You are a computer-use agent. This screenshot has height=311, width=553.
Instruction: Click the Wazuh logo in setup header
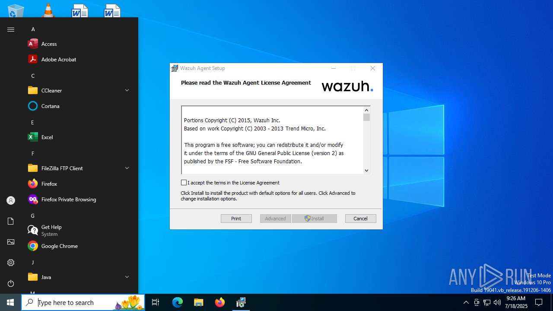(347, 86)
